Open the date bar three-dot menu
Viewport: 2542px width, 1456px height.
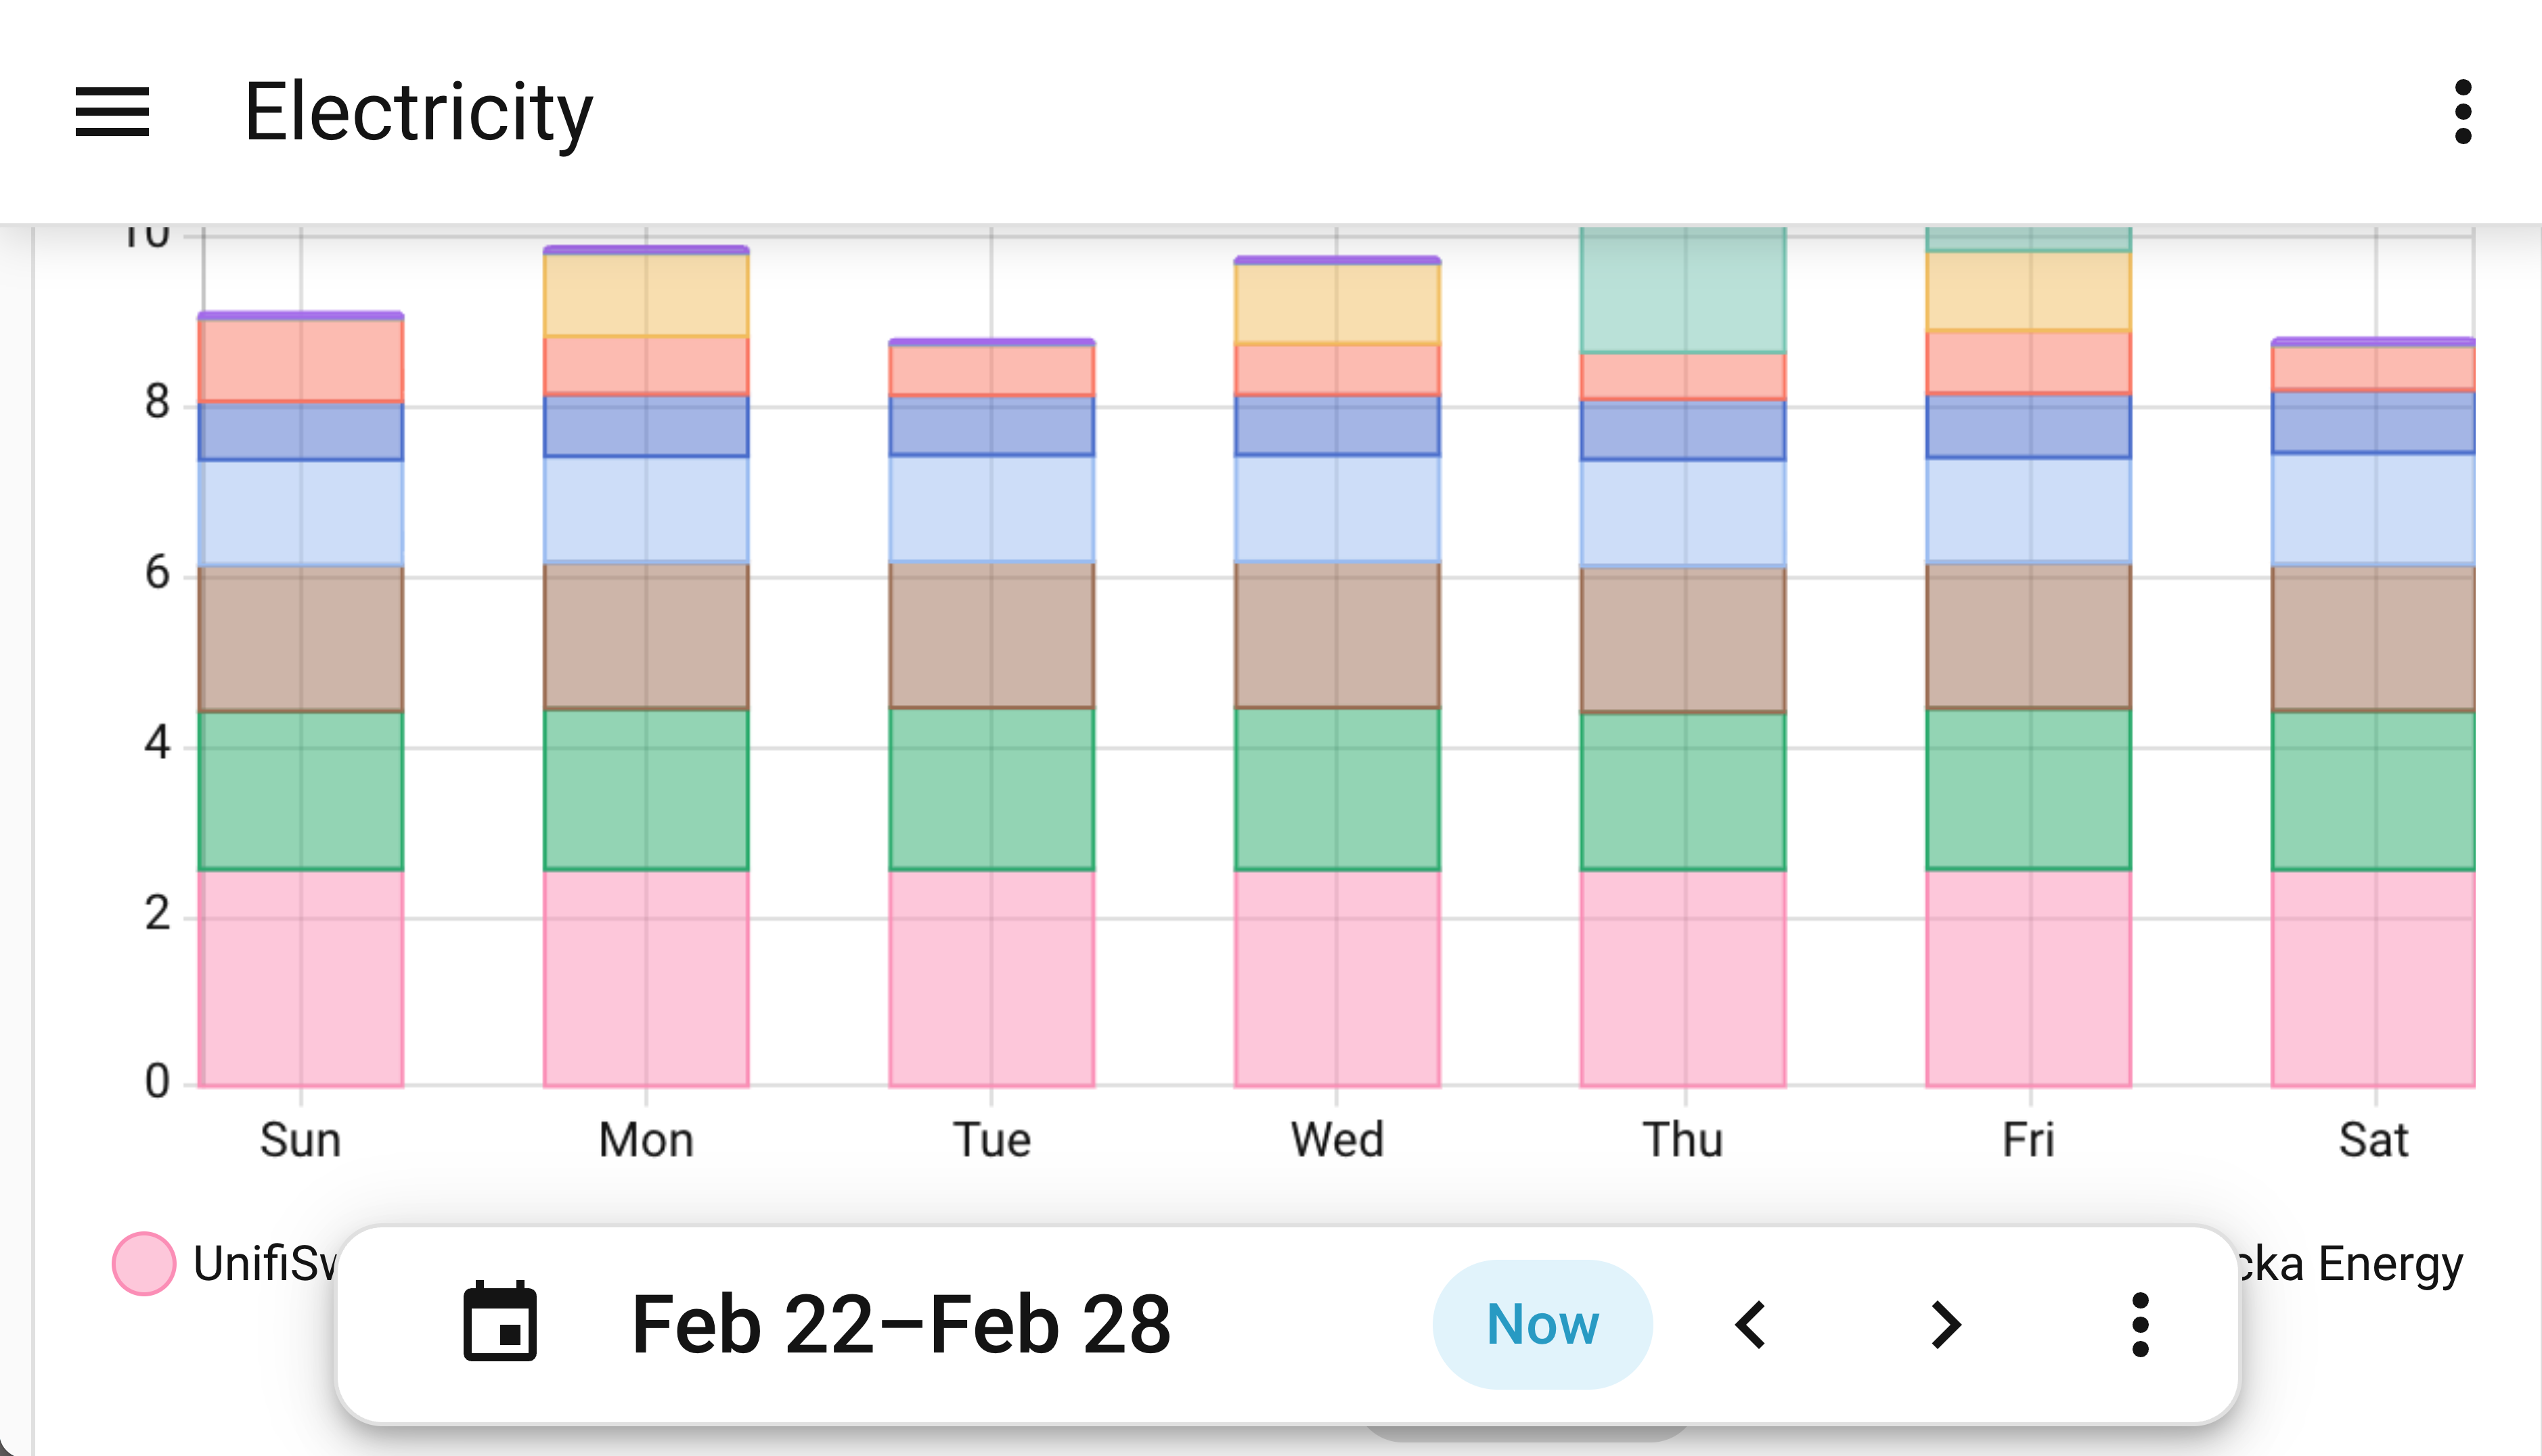[x=2140, y=1324]
